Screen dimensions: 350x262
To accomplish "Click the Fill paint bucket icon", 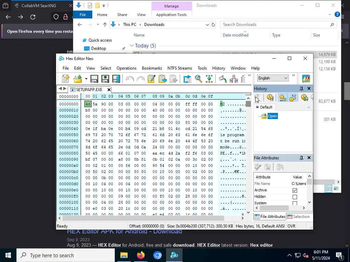I will (223, 79).
